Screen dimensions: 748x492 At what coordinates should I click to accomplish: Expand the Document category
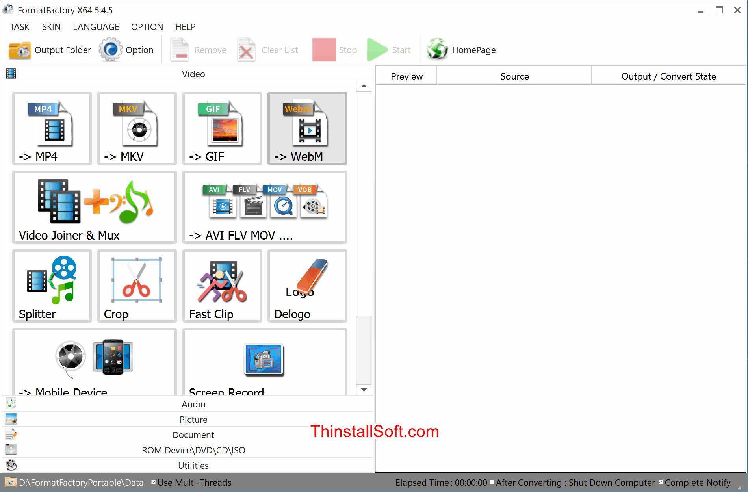pyautogui.click(x=187, y=435)
